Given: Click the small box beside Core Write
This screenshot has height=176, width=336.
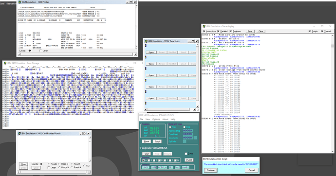Looking at the screenshot, I should pyautogui.click(x=195, y=138).
